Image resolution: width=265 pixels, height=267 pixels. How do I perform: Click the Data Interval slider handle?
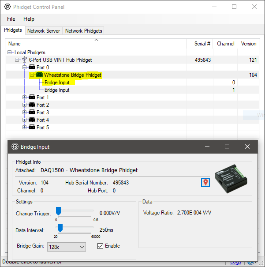pos(60,228)
